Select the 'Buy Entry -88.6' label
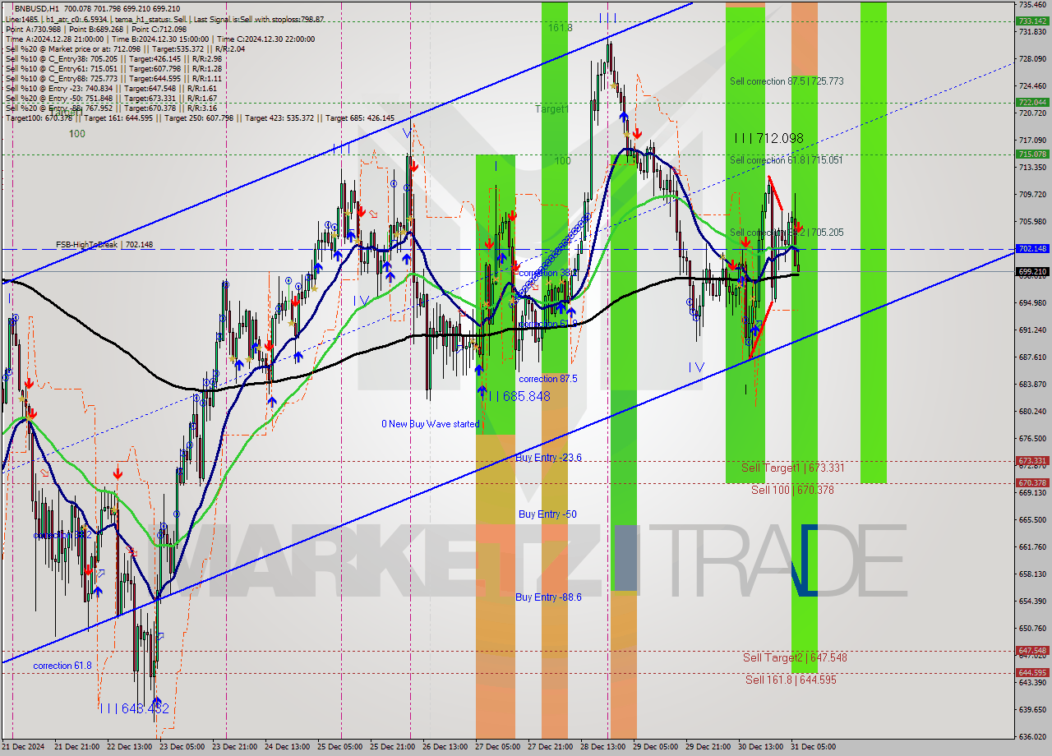Image resolution: width=1052 pixels, height=756 pixels. 549,597
